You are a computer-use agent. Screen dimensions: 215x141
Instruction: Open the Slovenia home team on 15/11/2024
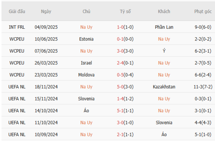click(x=86, y=99)
